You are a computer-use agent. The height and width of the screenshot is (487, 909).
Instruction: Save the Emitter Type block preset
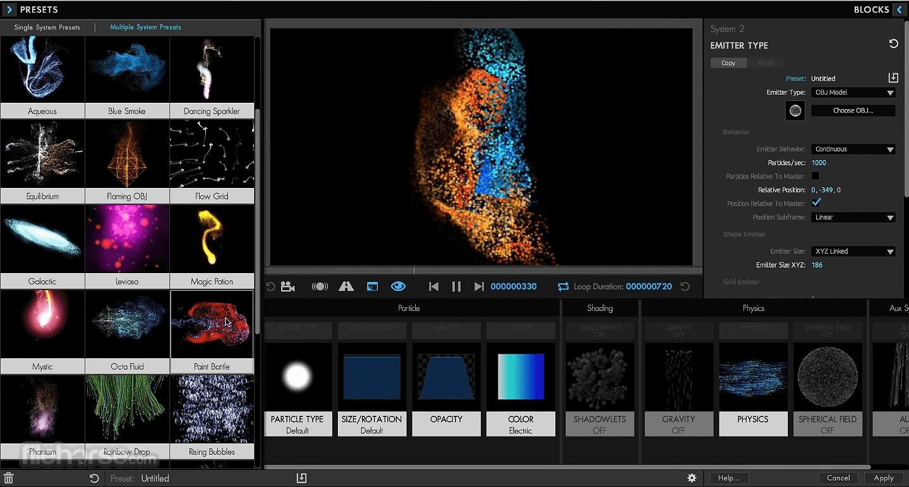893,78
